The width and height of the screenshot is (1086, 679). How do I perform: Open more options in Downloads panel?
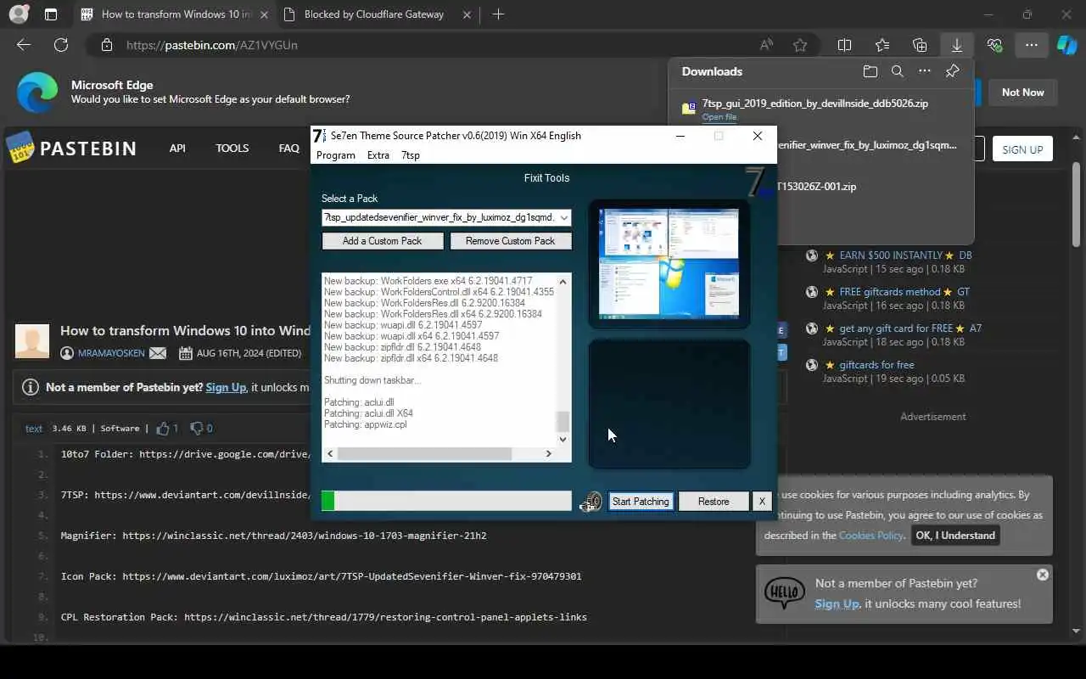[925, 71]
